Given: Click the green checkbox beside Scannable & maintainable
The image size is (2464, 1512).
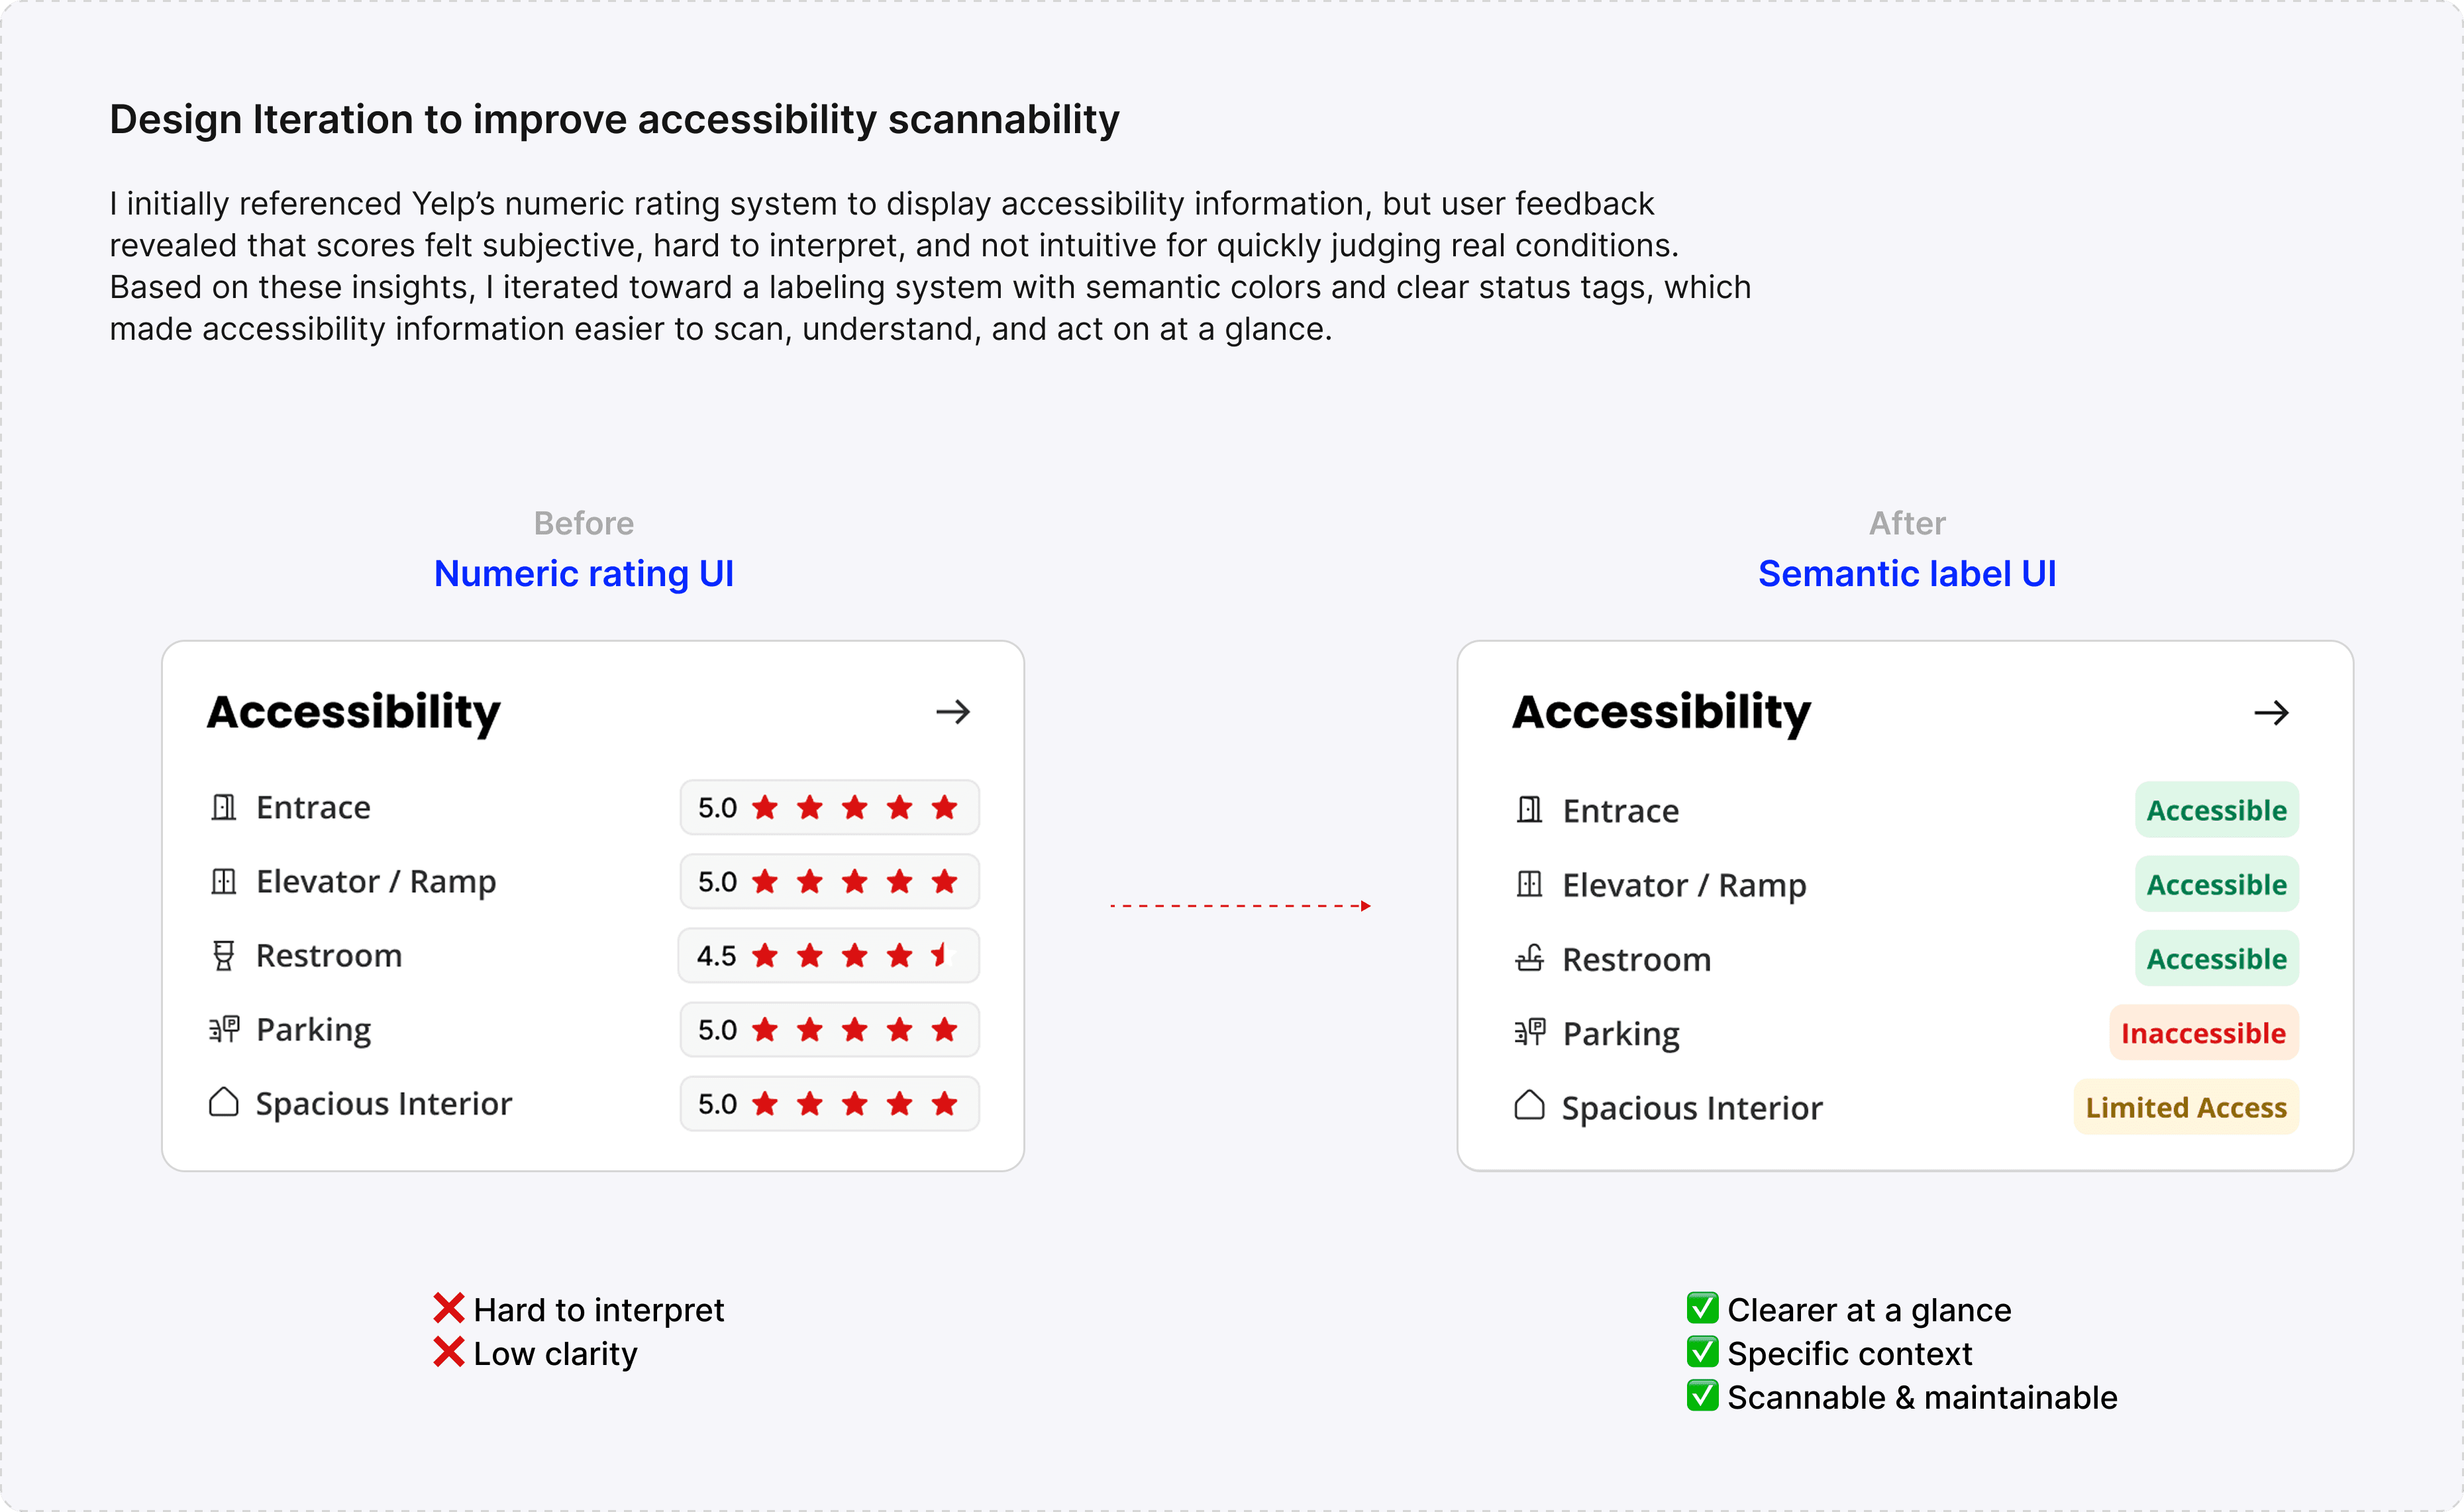Looking at the screenshot, I should coord(1702,1395).
